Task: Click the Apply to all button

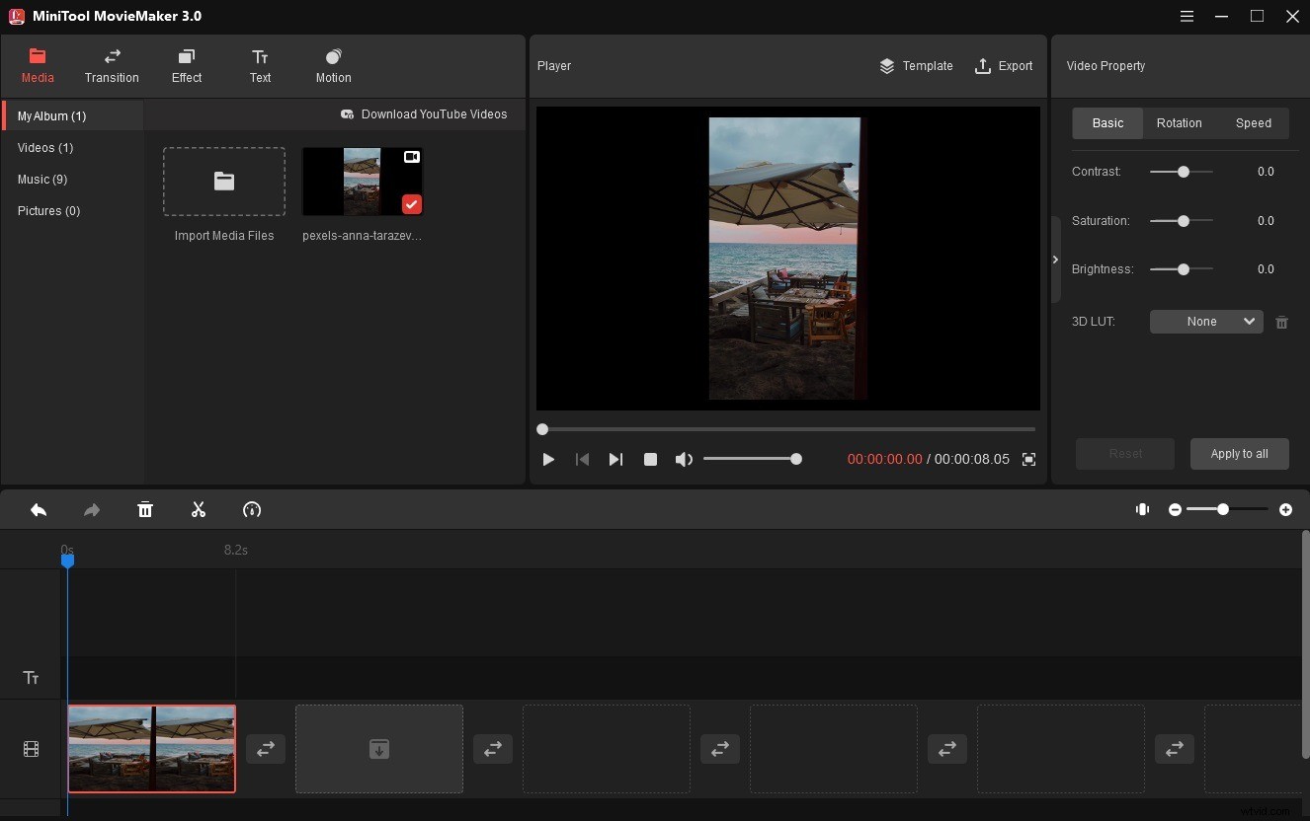Action: coord(1239,454)
